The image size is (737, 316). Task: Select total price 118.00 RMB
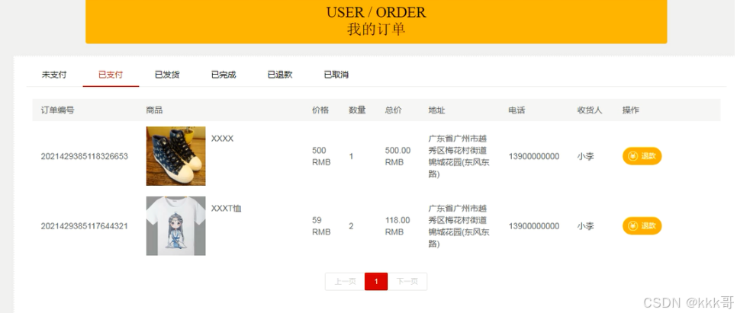pyautogui.click(x=397, y=226)
